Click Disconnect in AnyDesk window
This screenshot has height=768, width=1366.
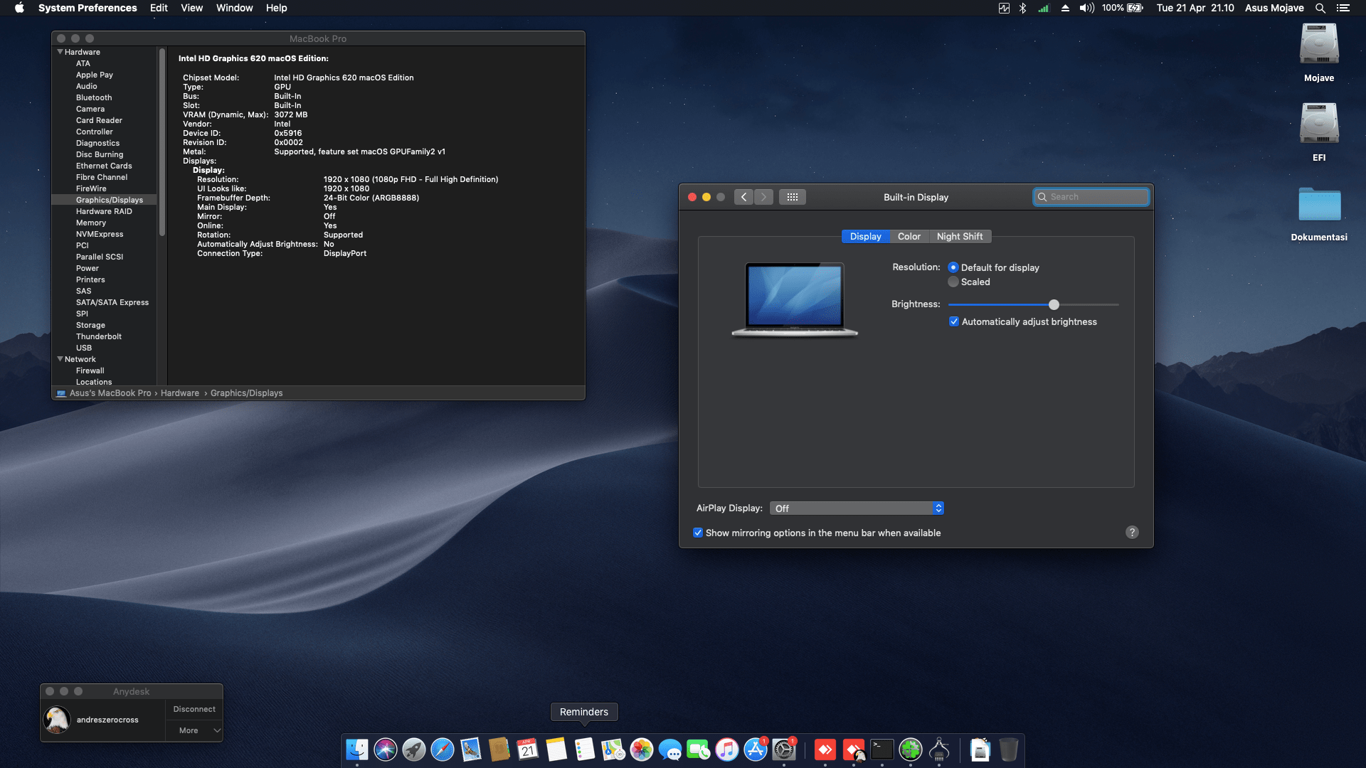click(194, 709)
